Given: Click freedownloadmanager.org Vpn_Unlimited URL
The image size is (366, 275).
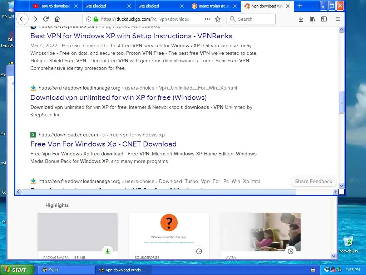Looking at the screenshot, I should pyautogui.click(x=138, y=88).
